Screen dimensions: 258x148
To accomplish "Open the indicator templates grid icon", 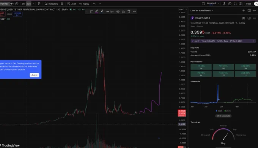I will tap(62, 4).
